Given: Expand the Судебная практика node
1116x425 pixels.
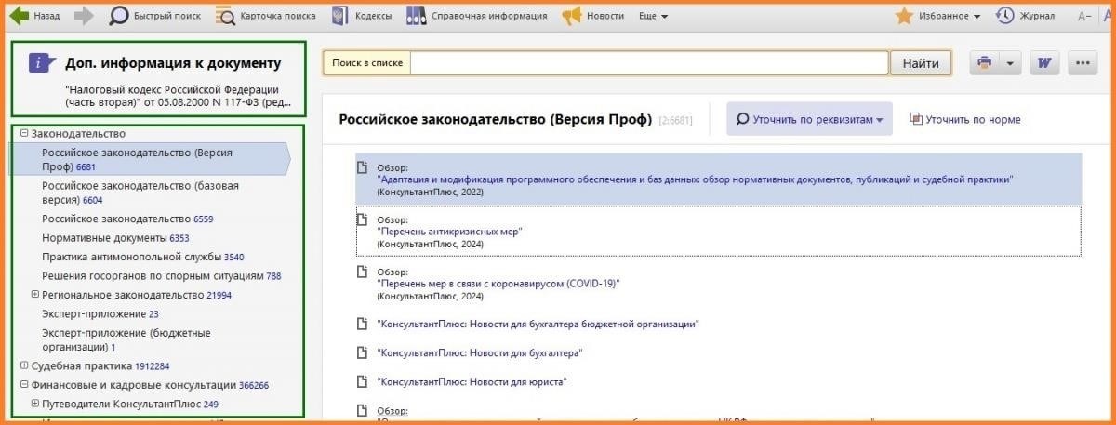Looking at the screenshot, I should 24,365.
